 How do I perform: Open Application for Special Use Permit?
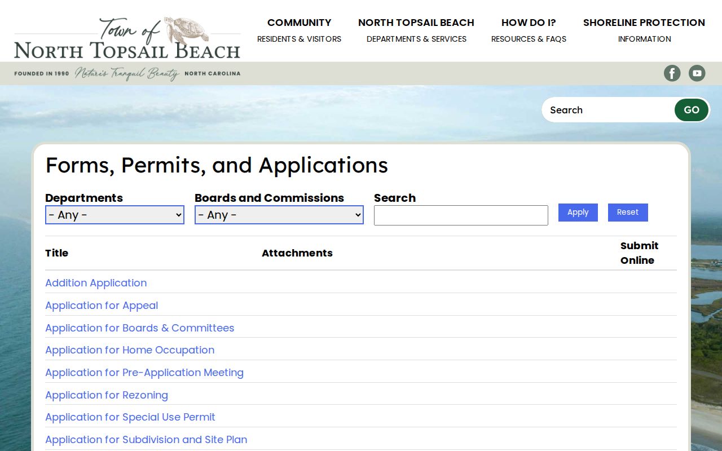pos(130,417)
